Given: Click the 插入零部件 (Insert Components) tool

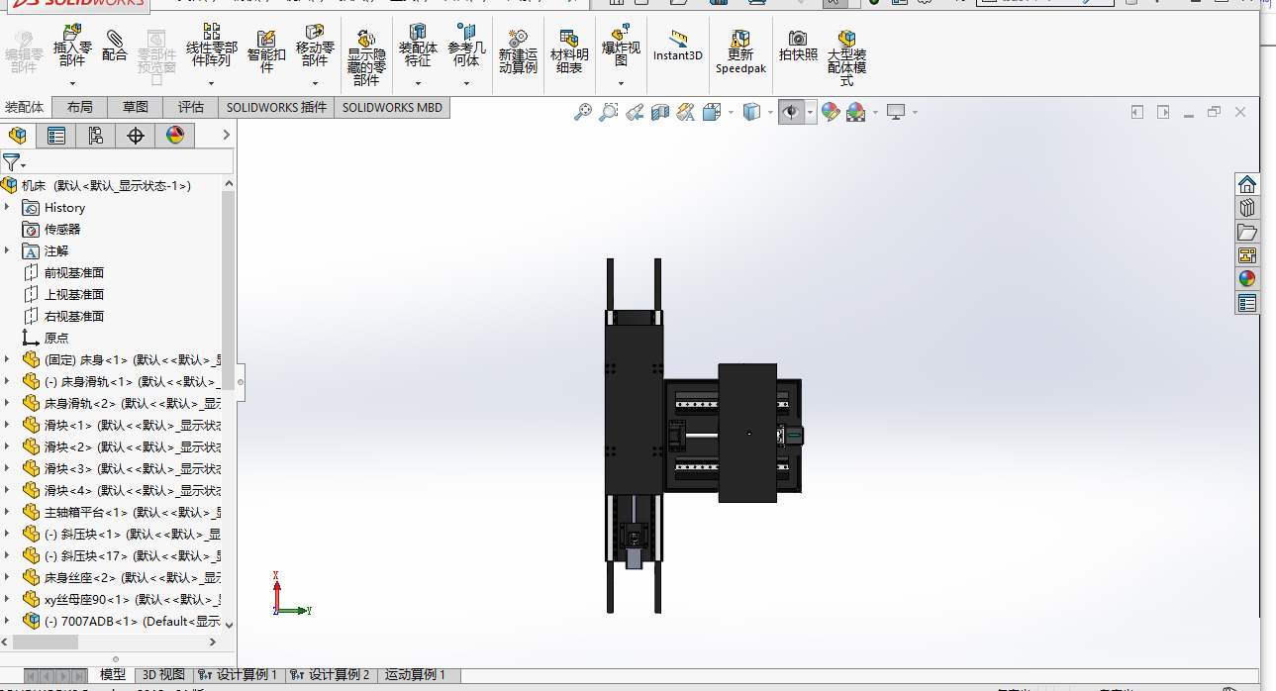Looking at the screenshot, I should click(x=72, y=46).
